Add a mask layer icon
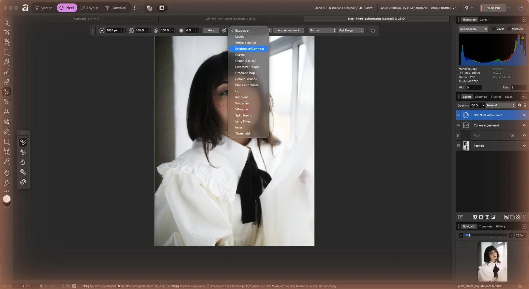The image size is (529, 289). [481, 217]
